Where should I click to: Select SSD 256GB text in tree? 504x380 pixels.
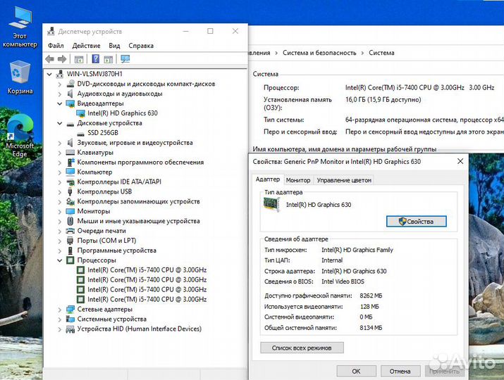(103, 133)
